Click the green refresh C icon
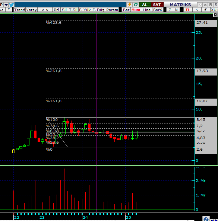This screenshot has height=221, width=218. coord(136,5)
